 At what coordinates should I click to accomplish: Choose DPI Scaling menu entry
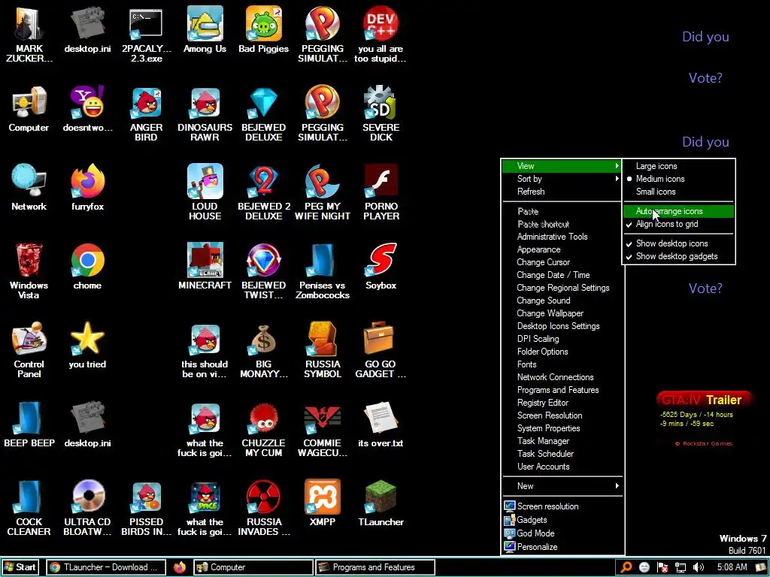tap(562, 339)
